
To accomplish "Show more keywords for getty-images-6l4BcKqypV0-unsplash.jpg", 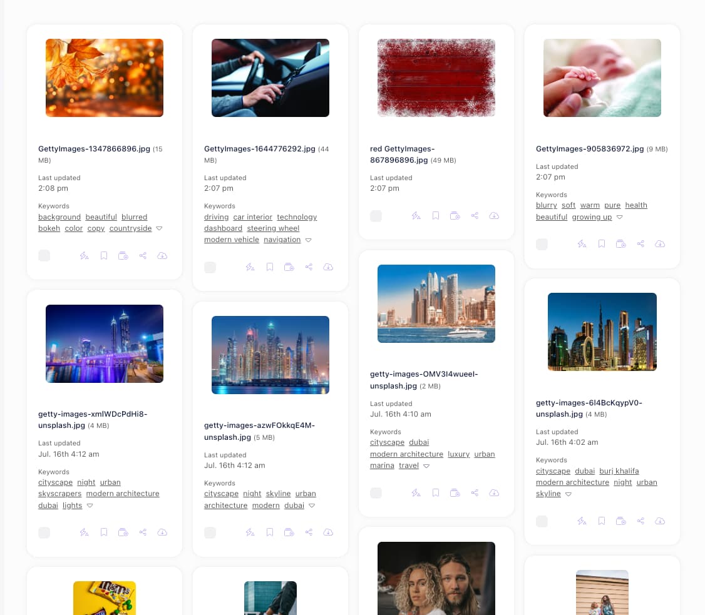I will (x=569, y=494).
